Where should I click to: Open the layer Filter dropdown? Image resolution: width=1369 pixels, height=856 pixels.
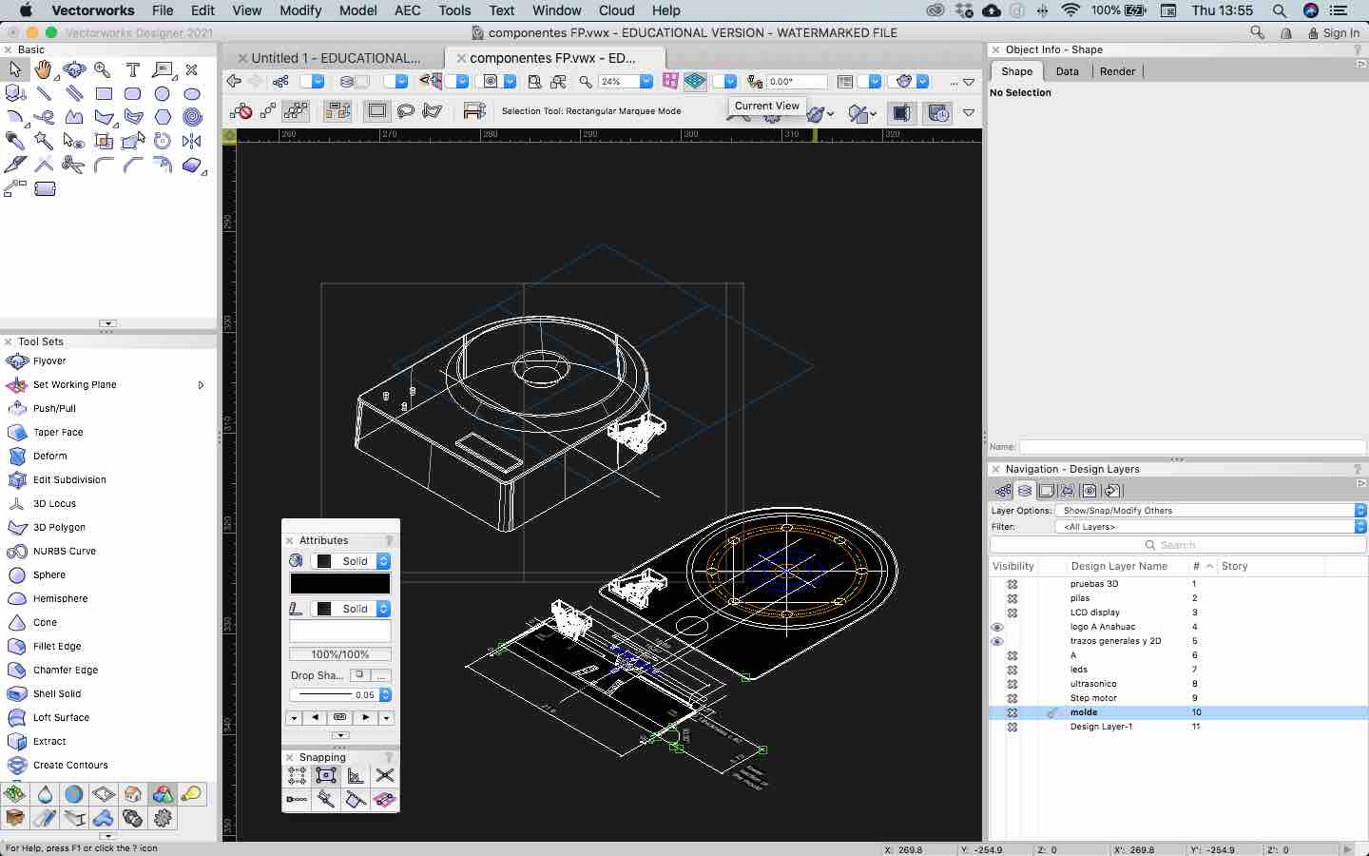[1211, 526]
